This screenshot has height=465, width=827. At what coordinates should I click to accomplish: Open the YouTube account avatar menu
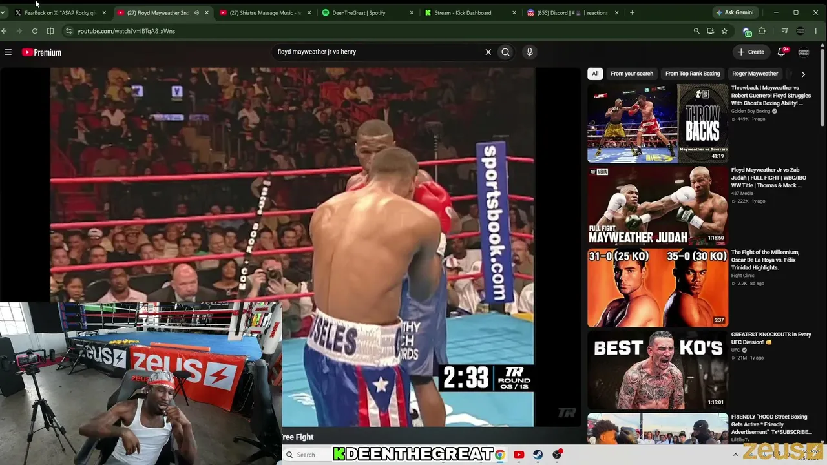click(x=804, y=52)
